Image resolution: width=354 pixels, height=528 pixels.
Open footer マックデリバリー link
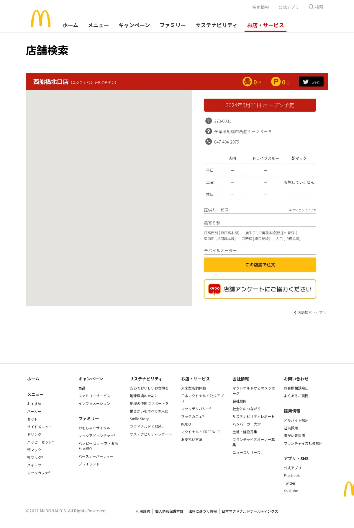tap(196, 409)
